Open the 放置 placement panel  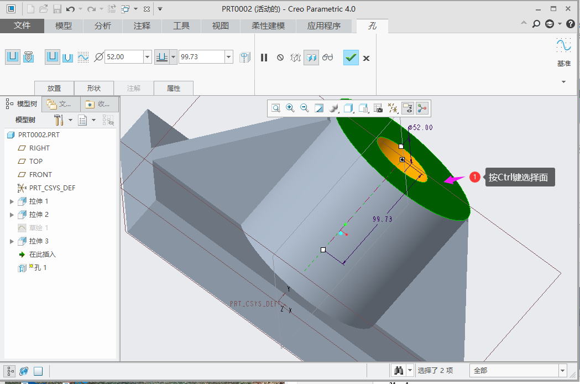pyautogui.click(x=54, y=88)
